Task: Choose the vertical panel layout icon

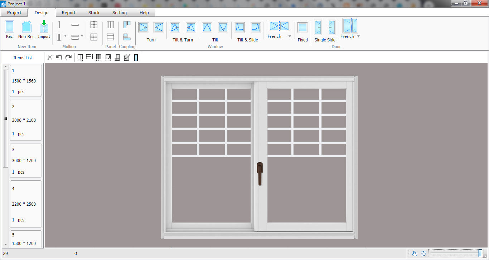Action: pyautogui.click(x=110, y=25)
